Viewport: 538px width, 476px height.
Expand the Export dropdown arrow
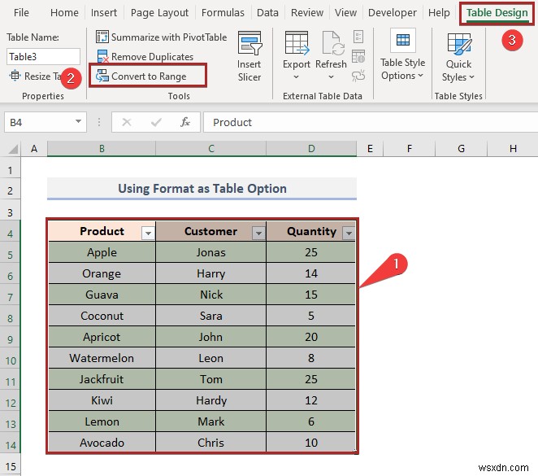click(296, 77)
